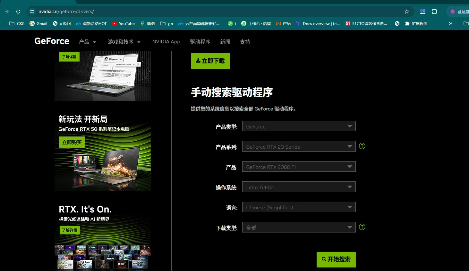Open the browser extensions puzzle icon
The image size is (469, 271).
click(435, 12)
